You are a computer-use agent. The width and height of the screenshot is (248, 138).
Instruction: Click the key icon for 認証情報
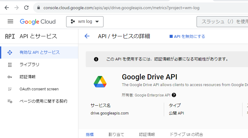coord(10,77)
